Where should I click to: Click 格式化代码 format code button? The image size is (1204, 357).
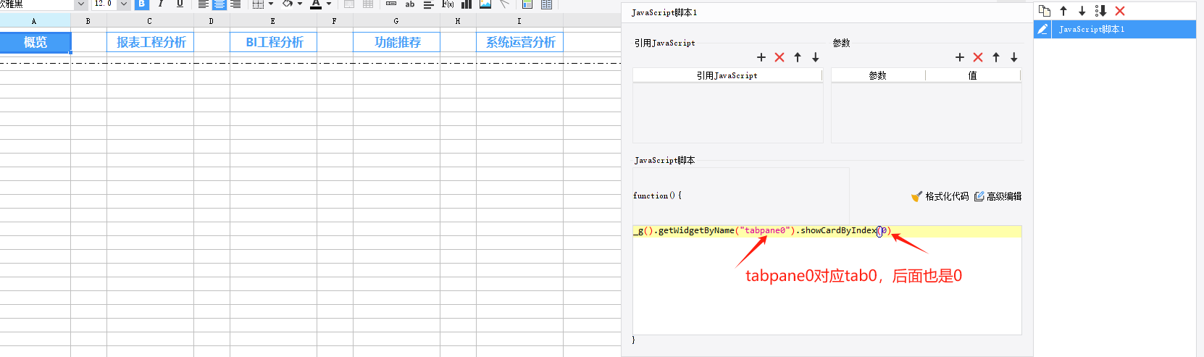coord(940,196)
